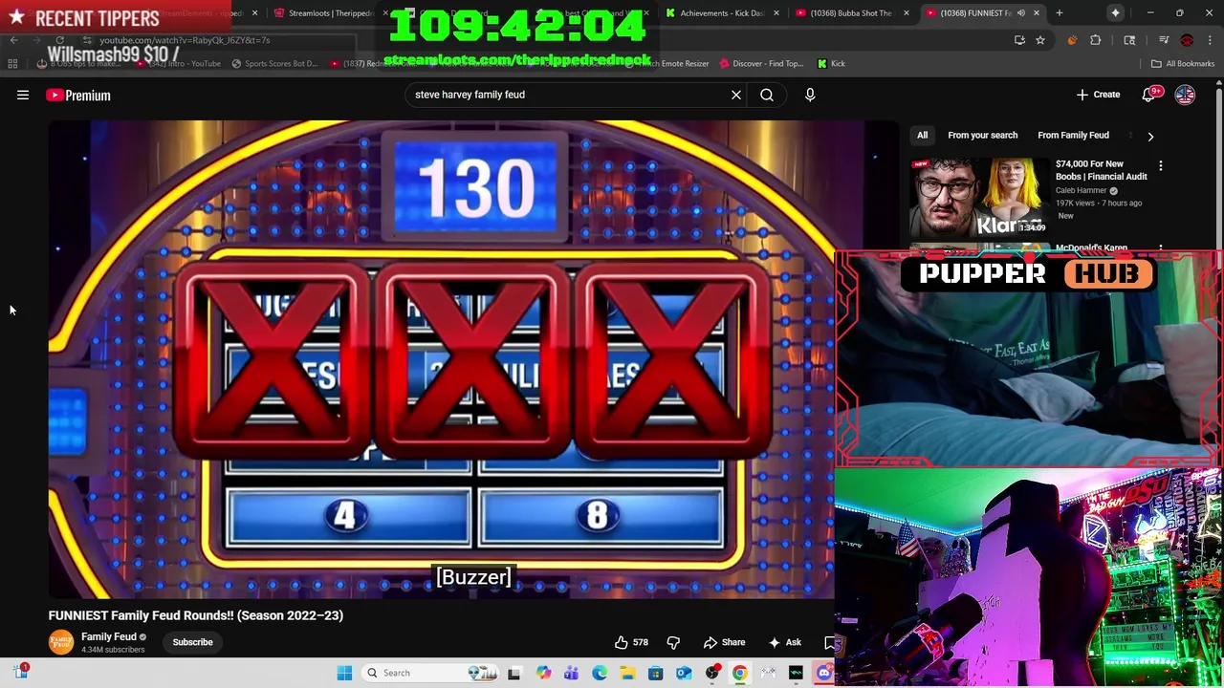This screenshot has width=1224, height=688.
Task: Open '$74,000 For New Boobs' video title
Action: pos(1101,170)
